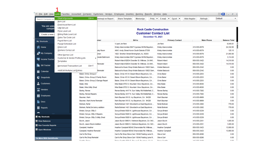
Task: Choose Chart of Accounts from Lists menu
Action: (x=76, y=19)
